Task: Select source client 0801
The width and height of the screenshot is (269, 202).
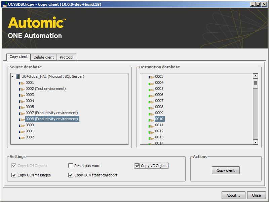Action: [30, 131]
